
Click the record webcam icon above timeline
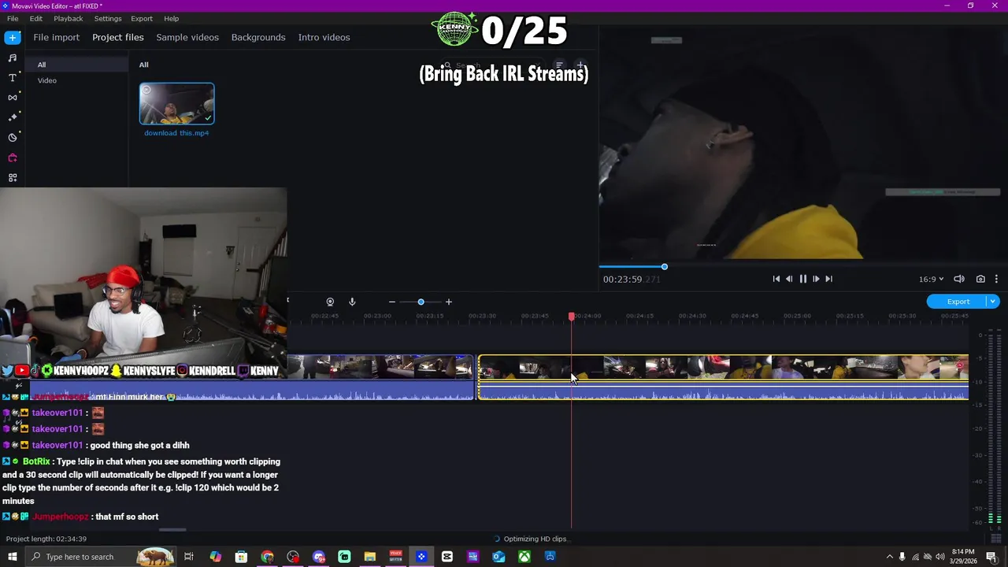(330, 302)
